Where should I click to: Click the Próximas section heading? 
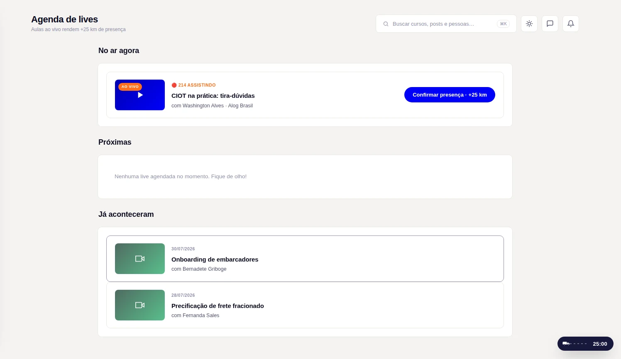tap(115, 142)
